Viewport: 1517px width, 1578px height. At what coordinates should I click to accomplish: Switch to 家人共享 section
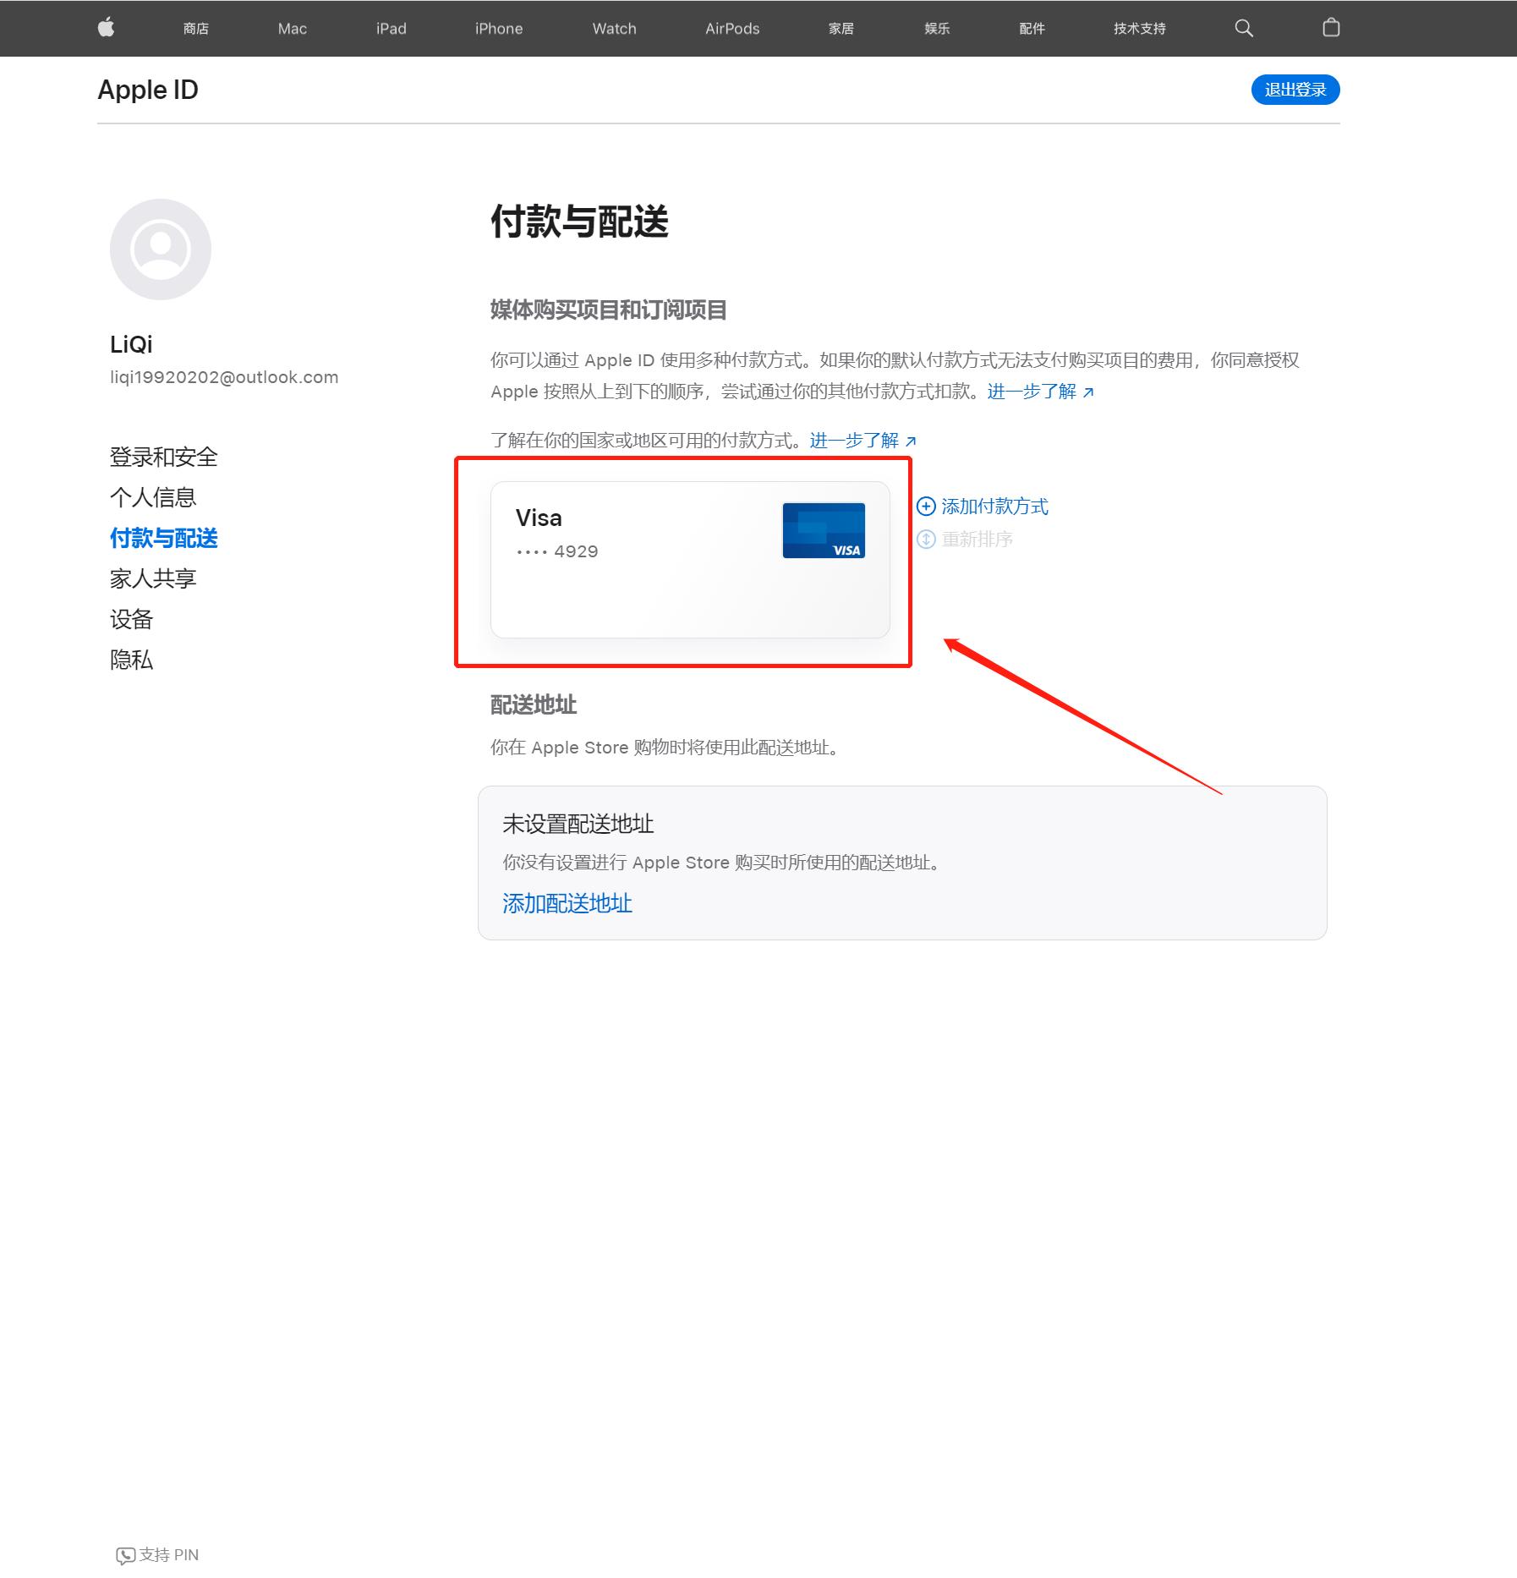pyautogui.click(x=153, y=578)
